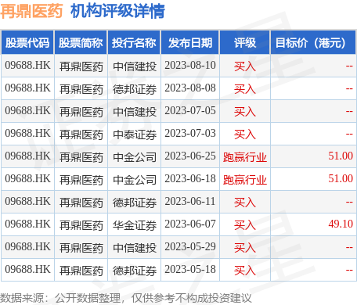Viewport: 357px width, 305px height.
Task: Click date cell 2023-06-25
Action: 190,156
